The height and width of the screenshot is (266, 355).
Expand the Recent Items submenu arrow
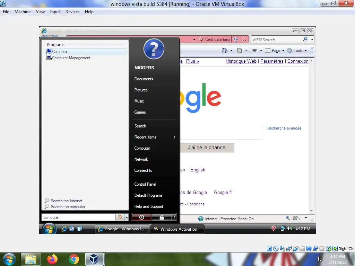coord(174,137)
